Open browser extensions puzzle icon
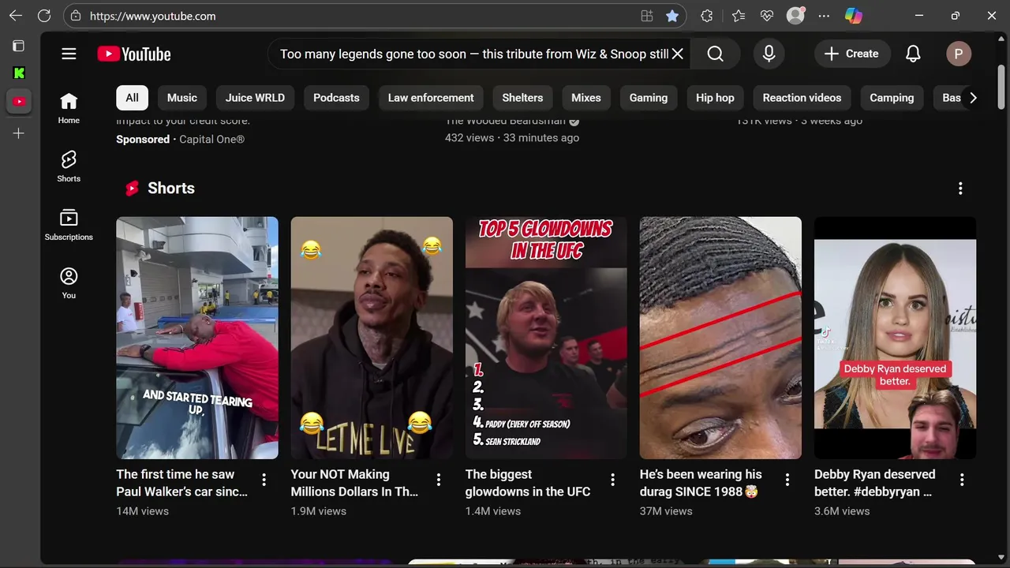Image resolution: width=1010 pixels, height=568 pixels. click(707, 16)
